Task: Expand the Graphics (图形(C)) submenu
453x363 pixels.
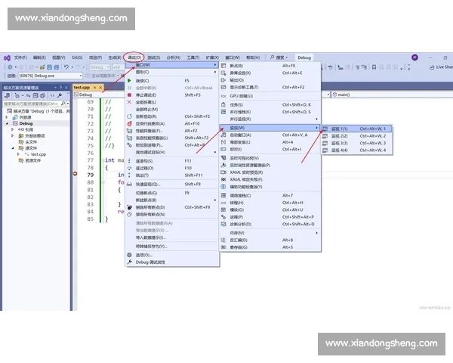Action: click(172, 72)
